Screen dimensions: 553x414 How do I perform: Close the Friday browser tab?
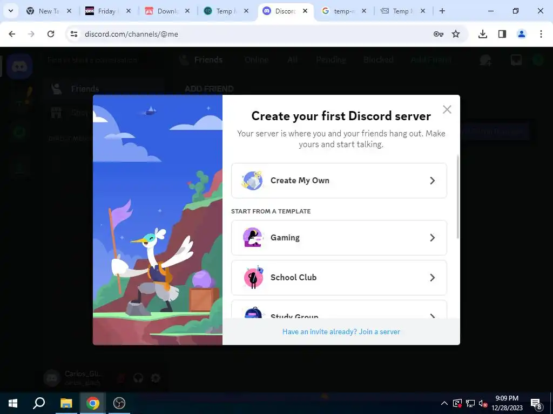click(129, 11)
